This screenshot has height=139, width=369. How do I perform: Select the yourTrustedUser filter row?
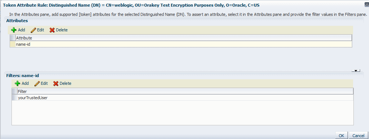(183, 98)
